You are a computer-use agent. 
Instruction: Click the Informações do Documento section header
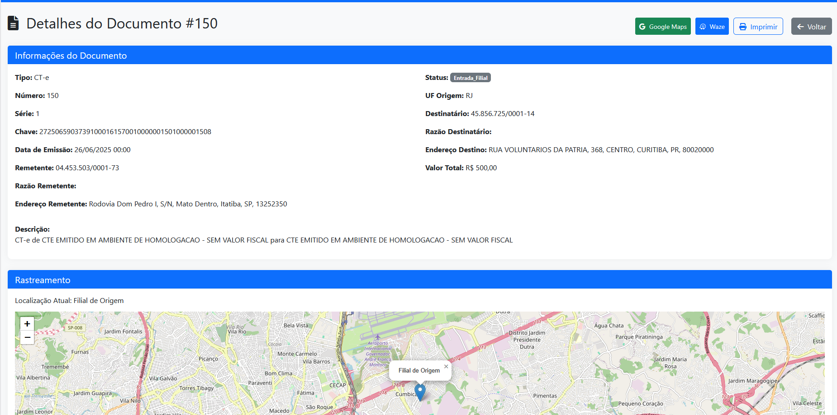coord(71,55)
